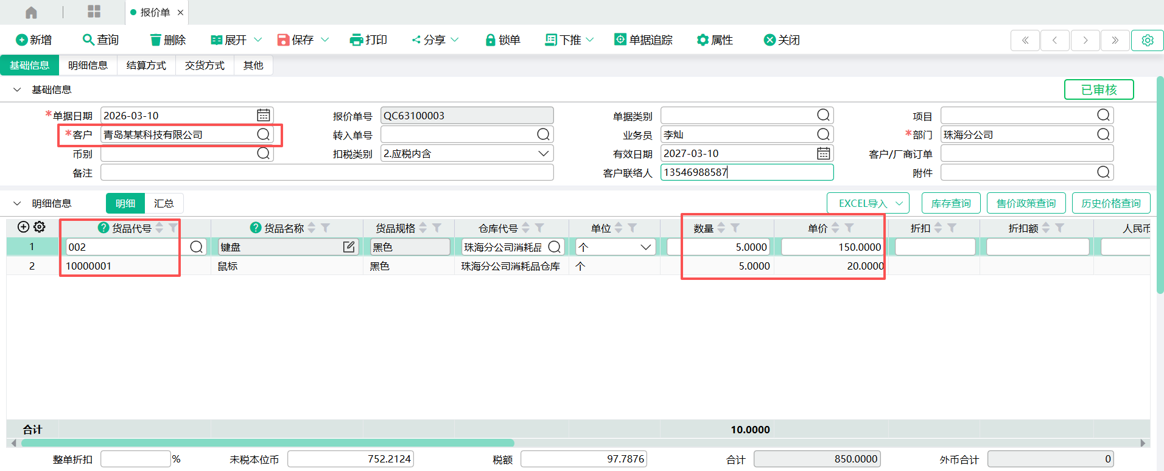Image resolution: width=1164 pixels, height=471 pixels.
Task: Collapse the 基础信息 section
Action: click(x=18, y=89)
